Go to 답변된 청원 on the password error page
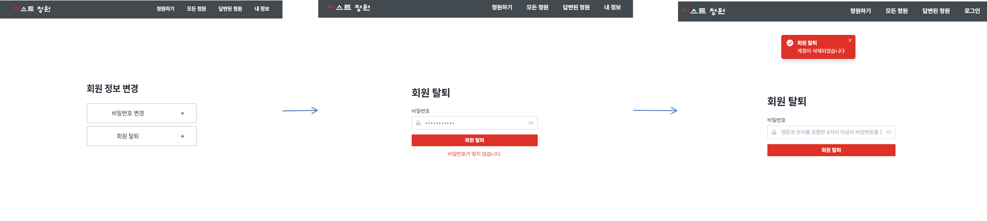The image size is (987, 221). click(576, 7)
